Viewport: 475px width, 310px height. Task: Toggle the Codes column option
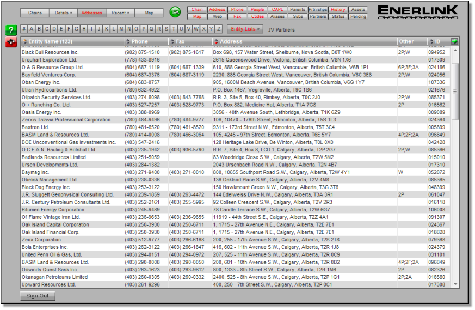[x=257, y=16]
